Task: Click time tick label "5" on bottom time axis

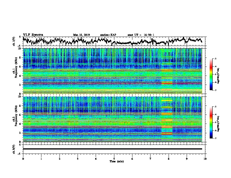Action: [114, 159]
